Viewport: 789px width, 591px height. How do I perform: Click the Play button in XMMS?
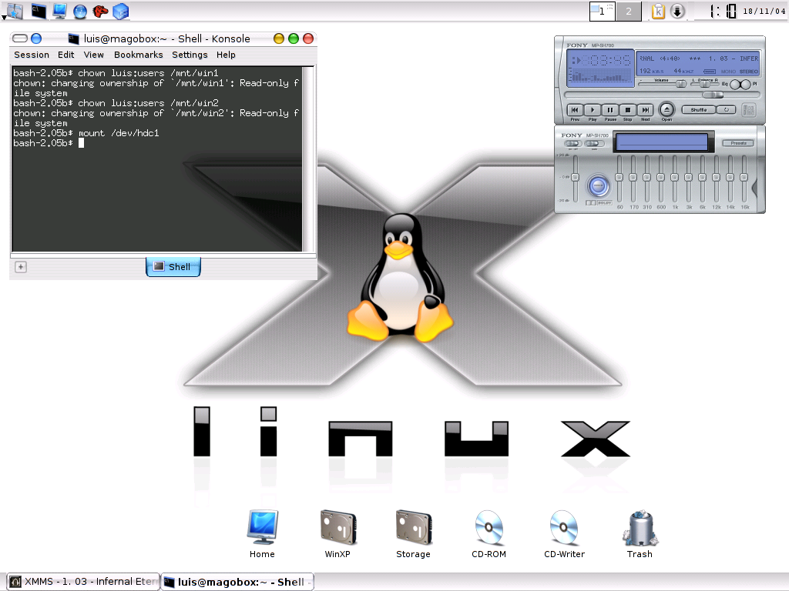(x=593, y=110)
